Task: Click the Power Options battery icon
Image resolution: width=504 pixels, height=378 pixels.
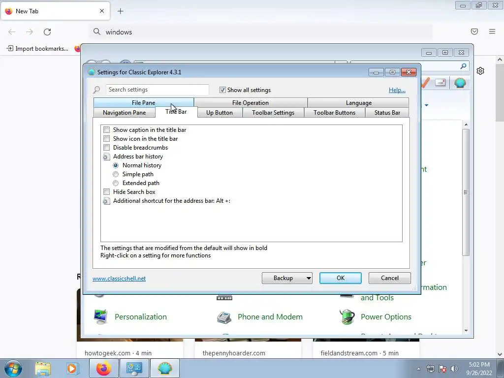Action: (x=347, y=316)
